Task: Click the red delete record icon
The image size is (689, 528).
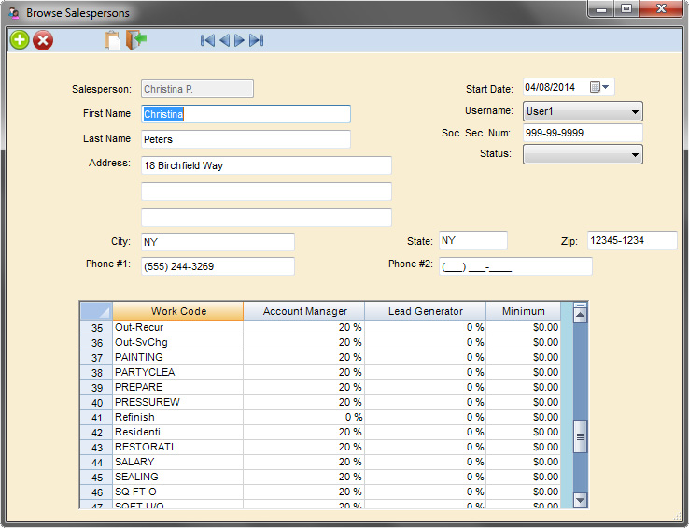Action: click(x=43, y=40)
